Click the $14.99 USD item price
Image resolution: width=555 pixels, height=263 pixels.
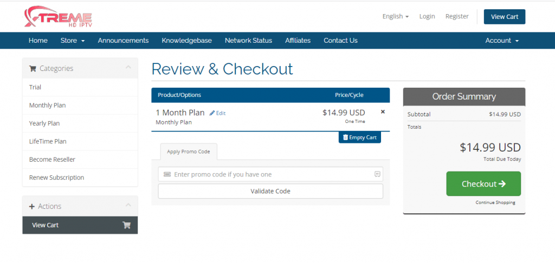click(344, 113)
